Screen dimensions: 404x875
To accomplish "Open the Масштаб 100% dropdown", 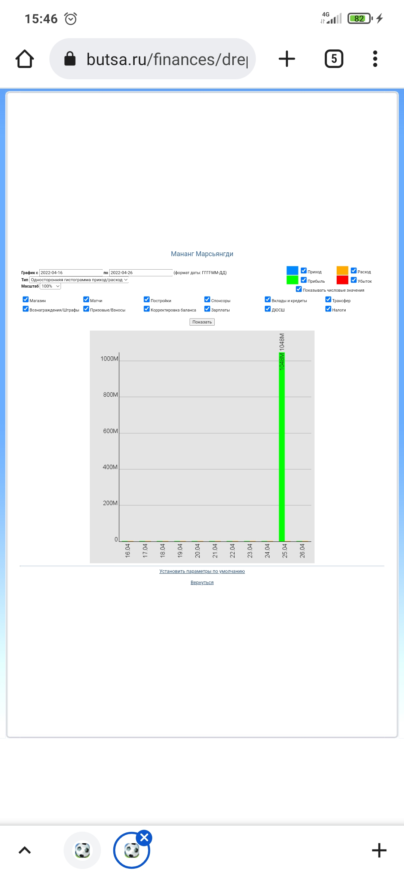I will coord(50,286).
